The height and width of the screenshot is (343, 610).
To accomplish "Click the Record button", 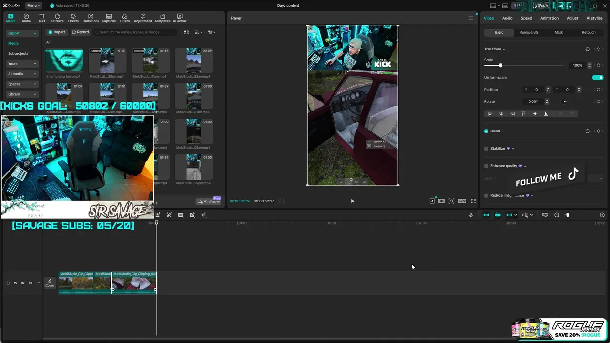I will click(x=80, y=32).
